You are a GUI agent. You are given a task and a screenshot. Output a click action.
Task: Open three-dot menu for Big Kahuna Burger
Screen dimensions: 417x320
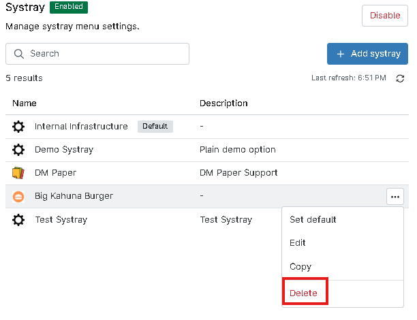[x=395, y=197]
